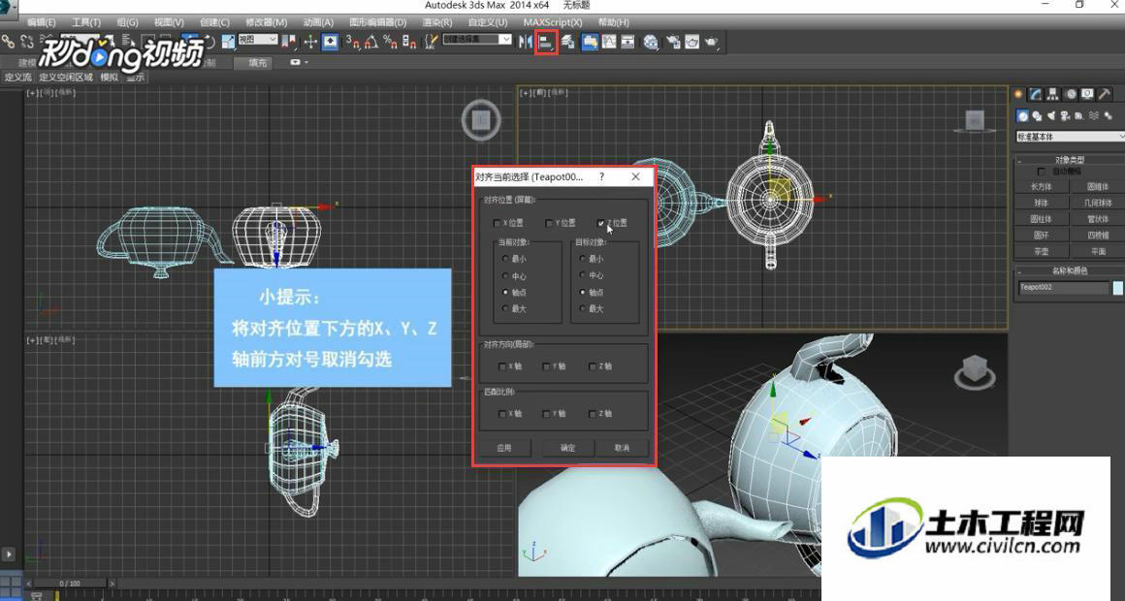Screen dimensions: 1125x601
Task: Toggle the Graphite Modeling ribbon icon
Action: pyautogui.click(x=590, y=43)
